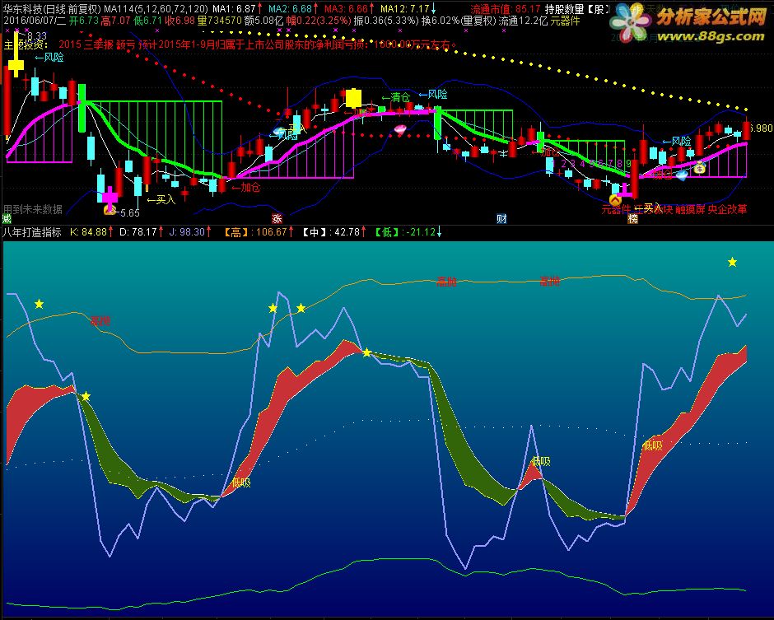Click the MA114(5,12,60,72,120) indicator parameters
774x620 pixels.
pyautogui.click(x=156, y=9)
